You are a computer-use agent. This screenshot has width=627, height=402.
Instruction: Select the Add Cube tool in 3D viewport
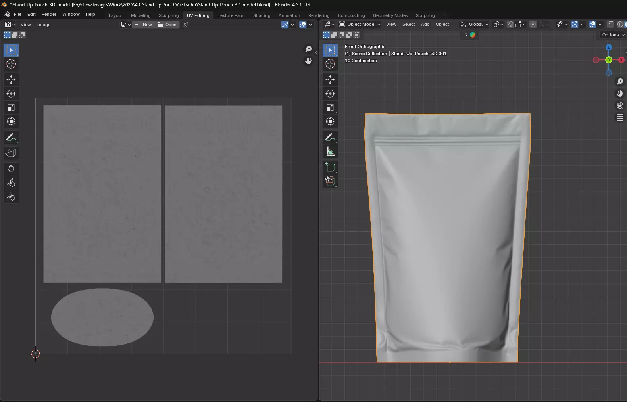[330, 167]
